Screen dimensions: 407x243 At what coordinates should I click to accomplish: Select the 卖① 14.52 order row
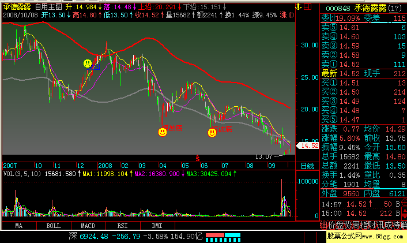(x=363, y=64)
